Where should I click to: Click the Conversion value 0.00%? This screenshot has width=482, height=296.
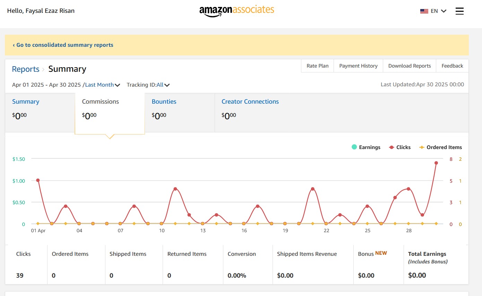[237, 276]
